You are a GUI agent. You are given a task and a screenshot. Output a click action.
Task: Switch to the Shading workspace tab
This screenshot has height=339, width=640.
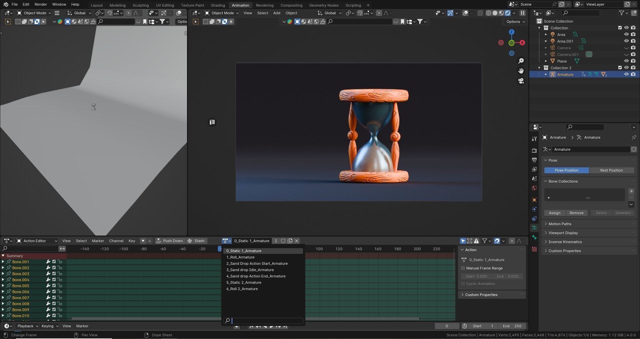pos(218,5)
